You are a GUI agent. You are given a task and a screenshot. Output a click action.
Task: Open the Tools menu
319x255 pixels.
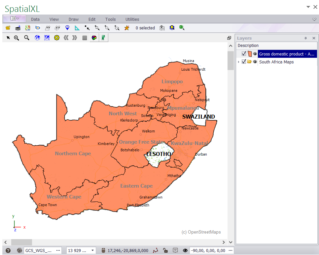click(110, 19)
